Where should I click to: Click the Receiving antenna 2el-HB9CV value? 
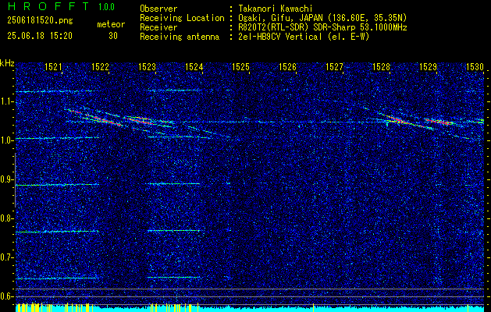click(304, 37)
